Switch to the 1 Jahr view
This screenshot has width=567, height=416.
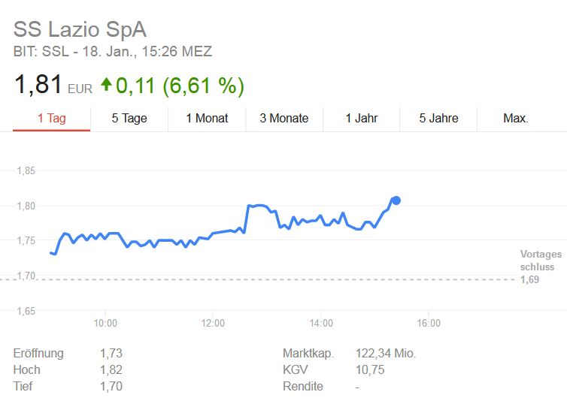[361, 118]
